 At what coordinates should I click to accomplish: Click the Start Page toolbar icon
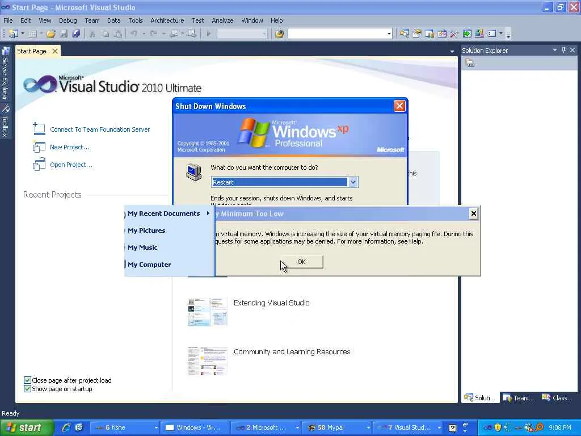pyautogui.click(x=467, y=33)
